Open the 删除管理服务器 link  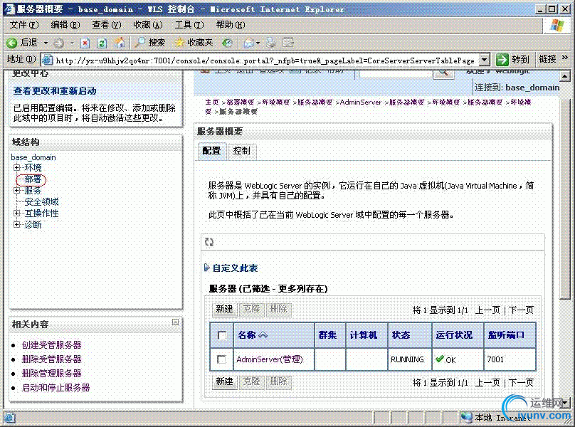[x=51, y=374]
